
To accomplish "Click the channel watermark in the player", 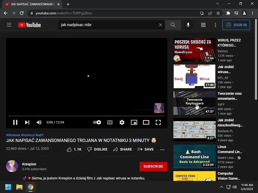I will (159, 108).
